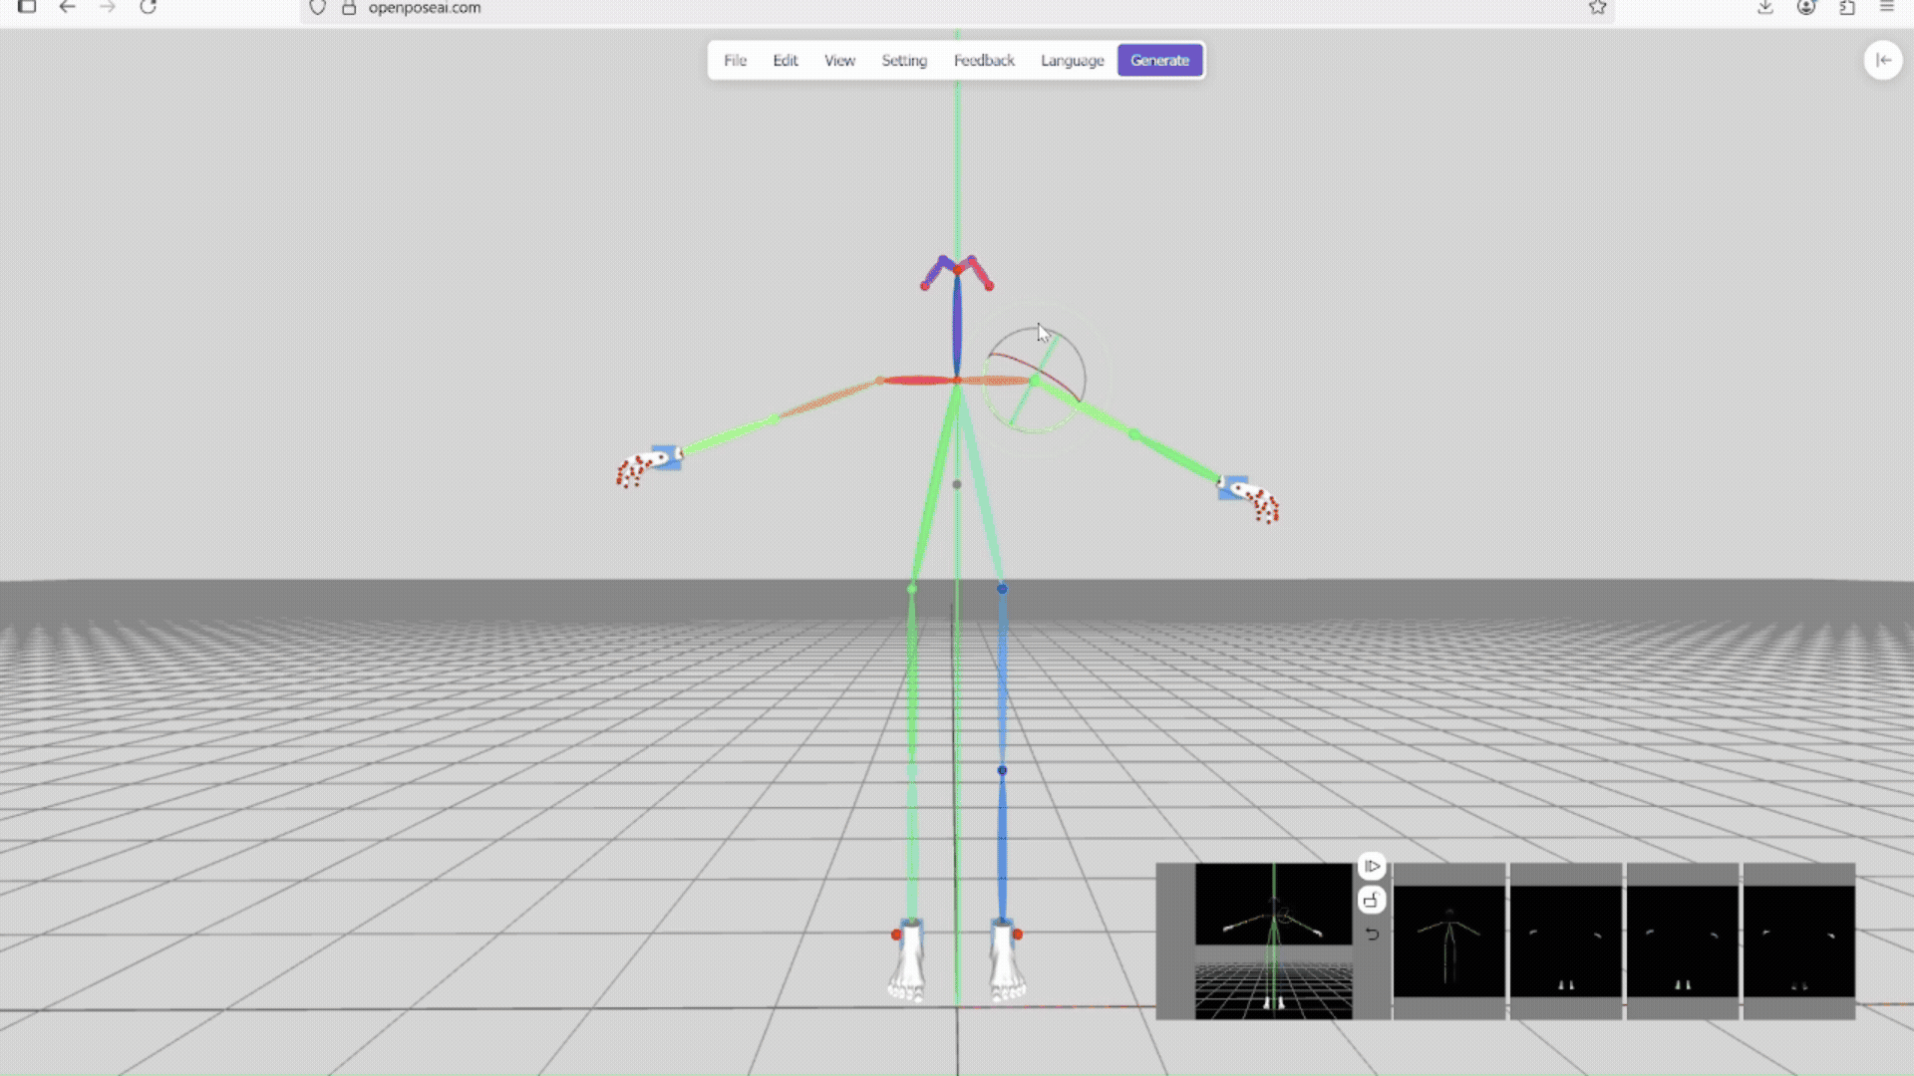
Task: Select the blue knee joint
Action: pos(1002,770)
